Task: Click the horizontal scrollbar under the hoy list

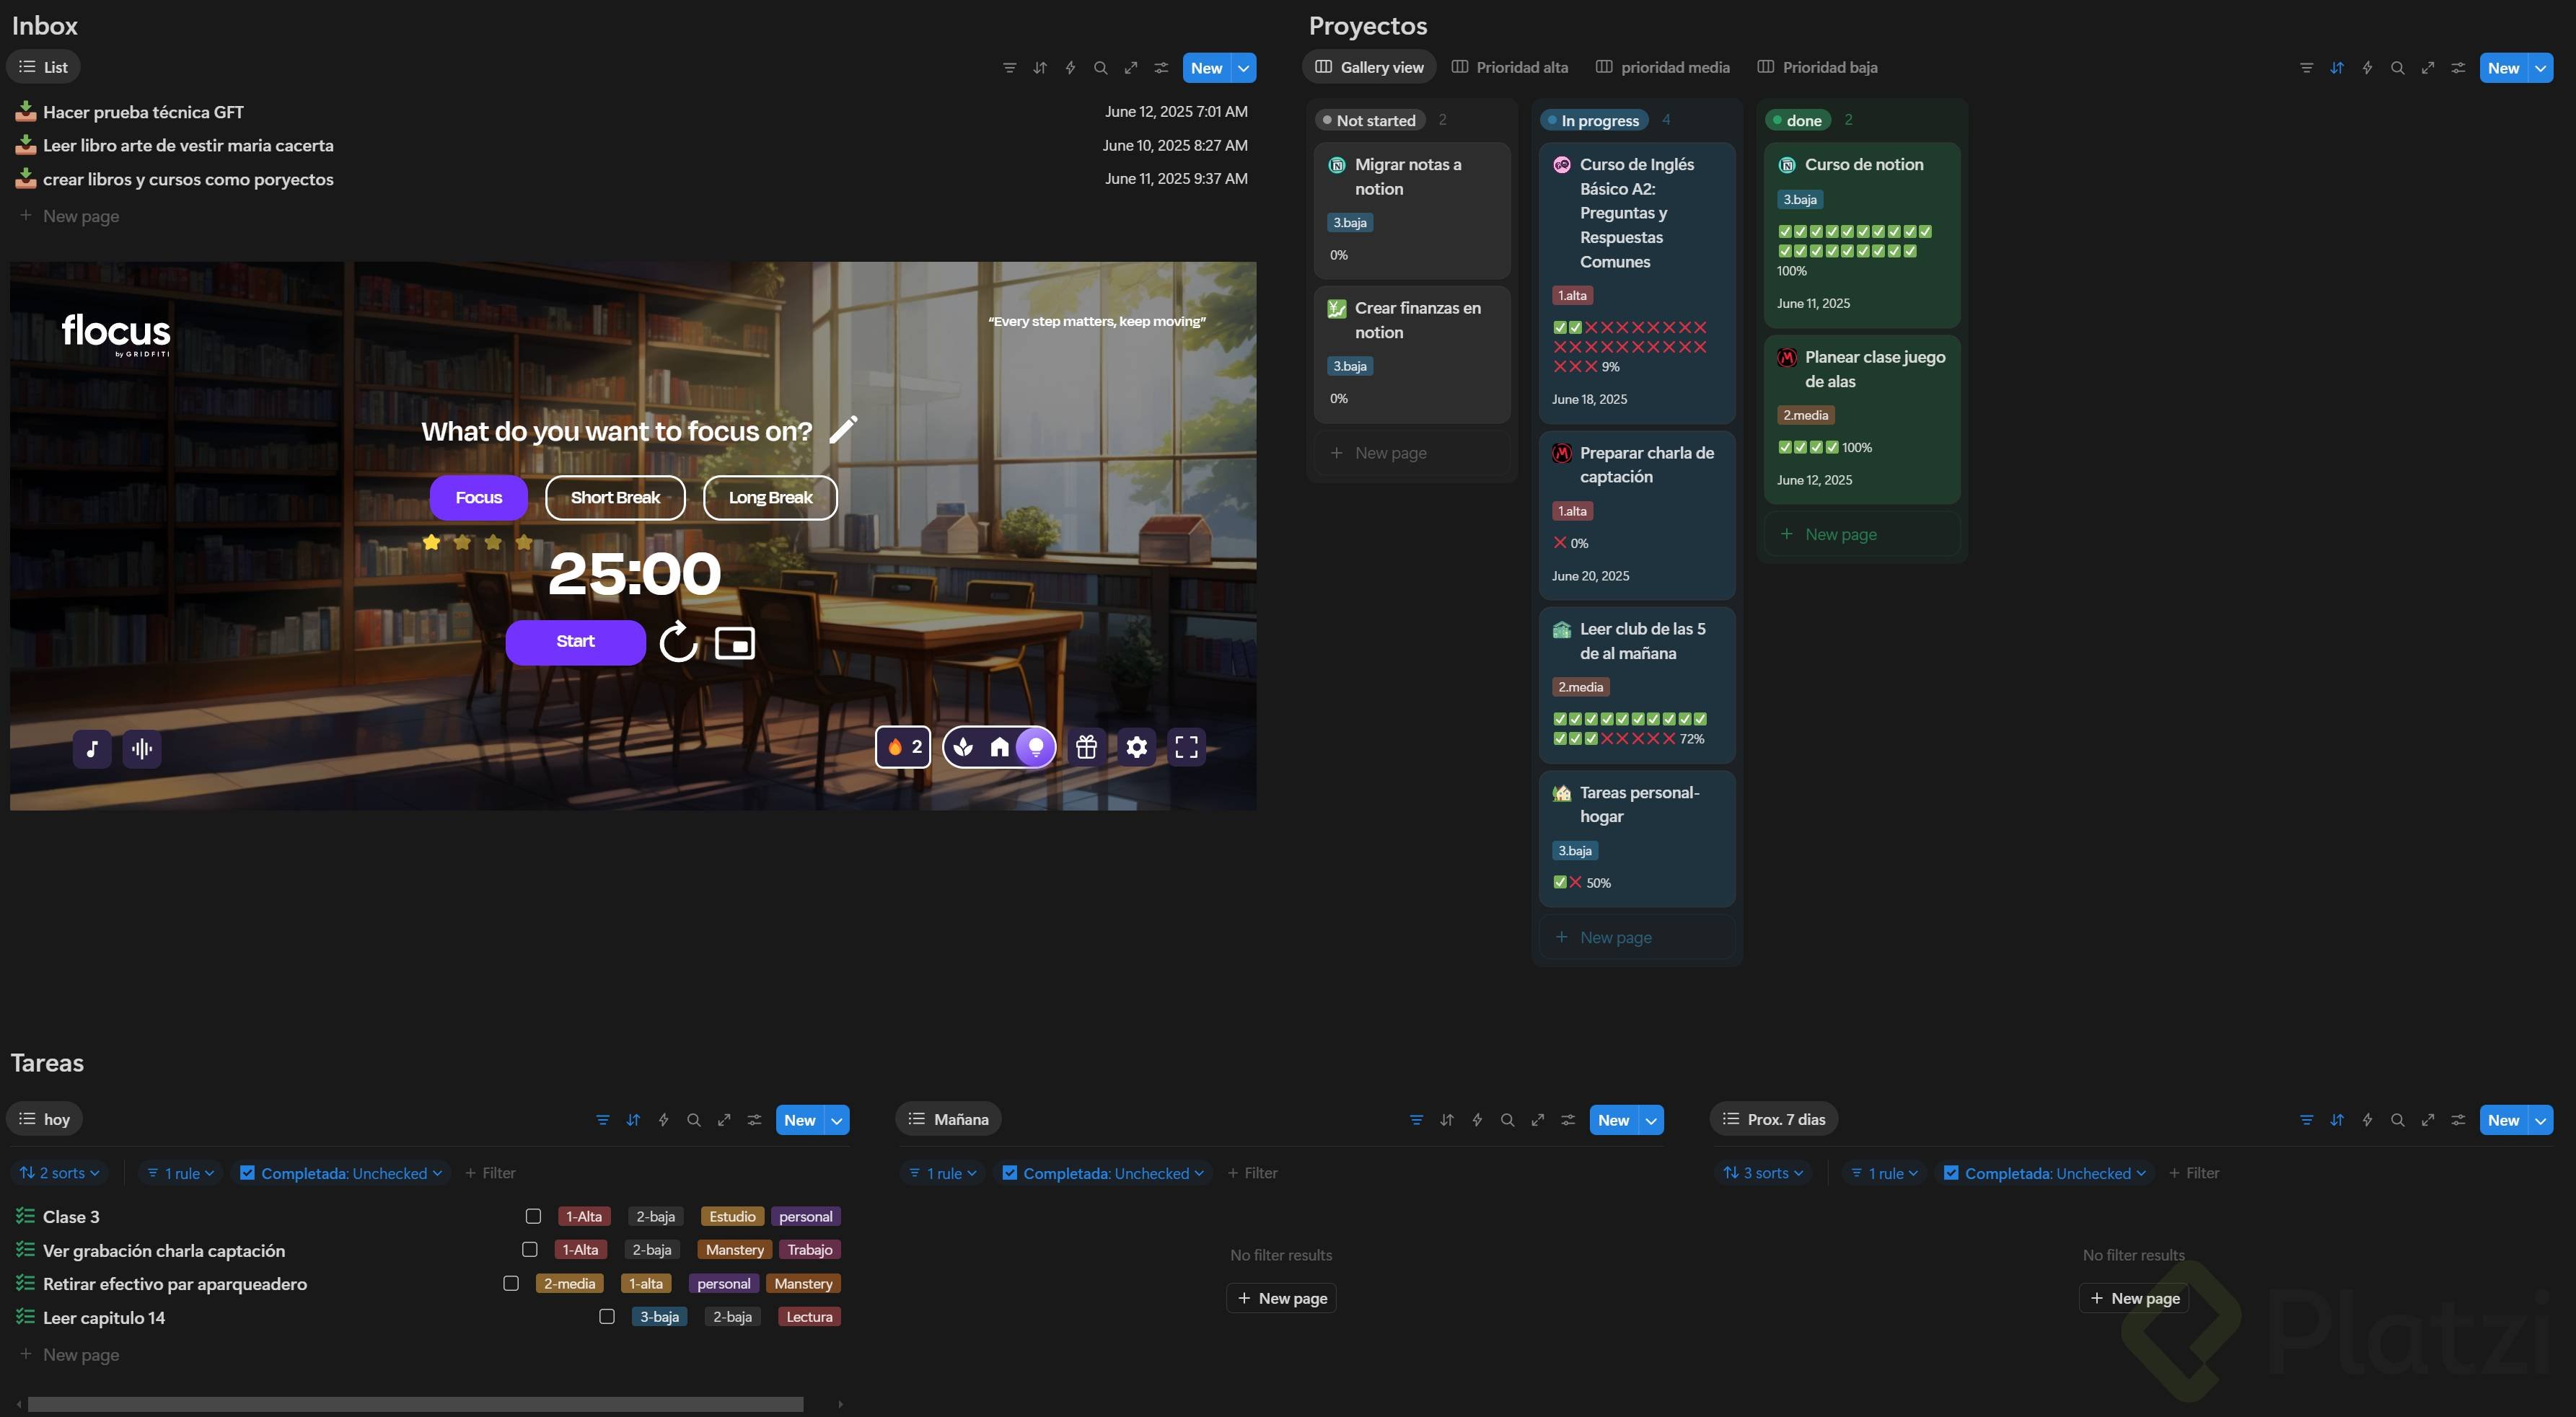Action: tap(415, 1404)
